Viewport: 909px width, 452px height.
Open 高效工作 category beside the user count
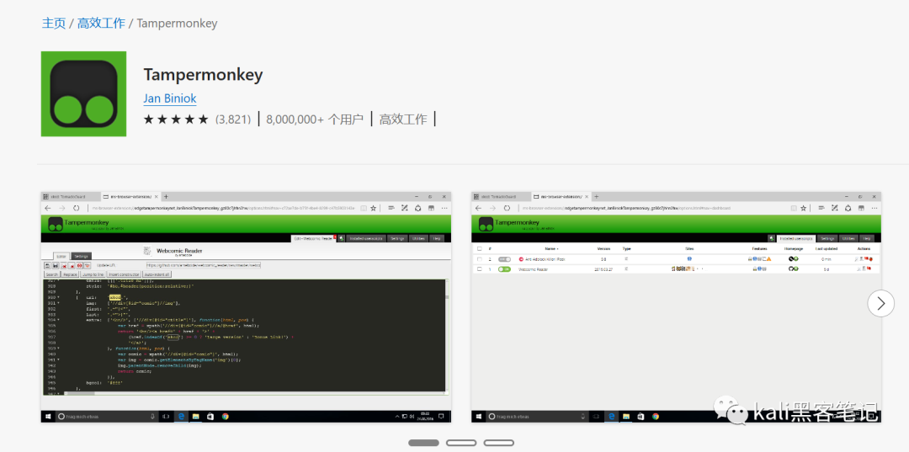pos(403,120)
